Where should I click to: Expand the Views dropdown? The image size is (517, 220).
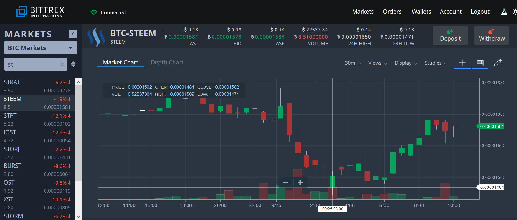coord(378,63)
